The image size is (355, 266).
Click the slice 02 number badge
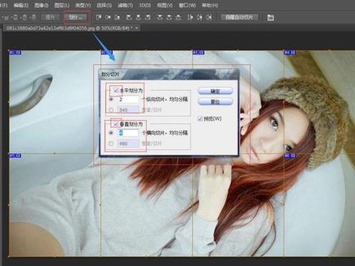pyautogui.click(x=106, y=53)
